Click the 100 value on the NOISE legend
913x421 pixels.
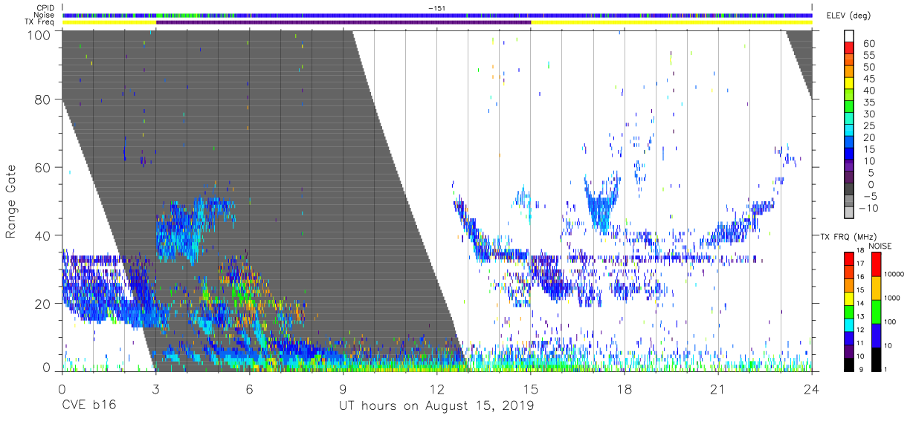pyautogui.click(x=891, y=322)
